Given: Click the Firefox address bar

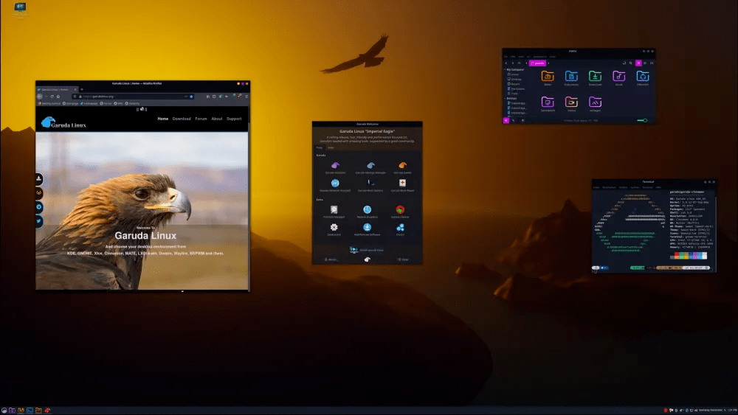Looking at the screenshot, I should point(133,97).
